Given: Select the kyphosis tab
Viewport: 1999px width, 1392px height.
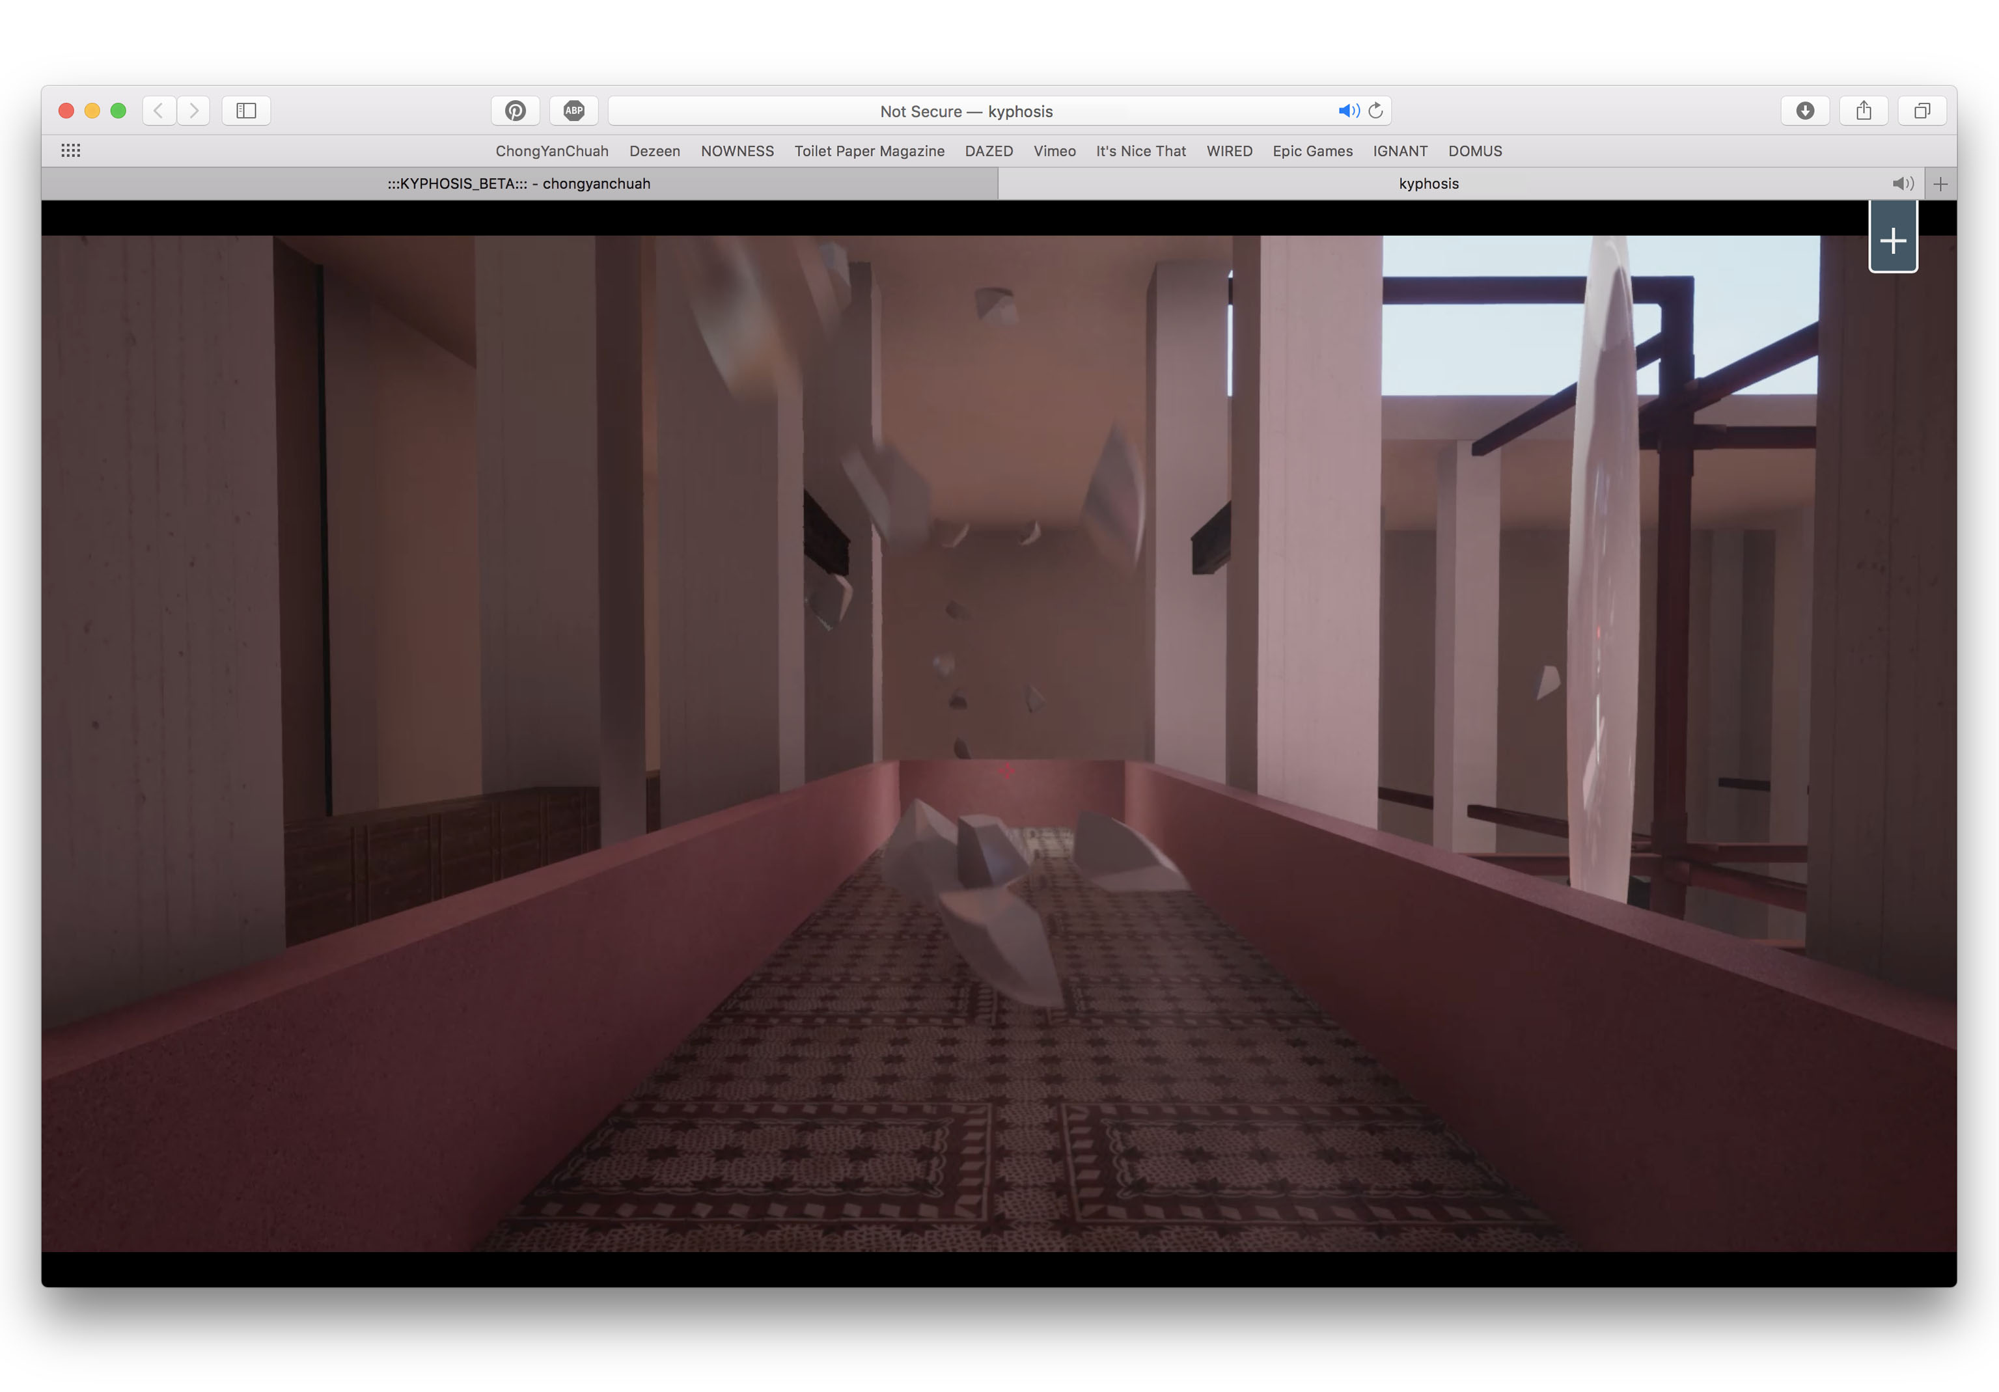Looking at the screenshot, I should [1428, 184].
